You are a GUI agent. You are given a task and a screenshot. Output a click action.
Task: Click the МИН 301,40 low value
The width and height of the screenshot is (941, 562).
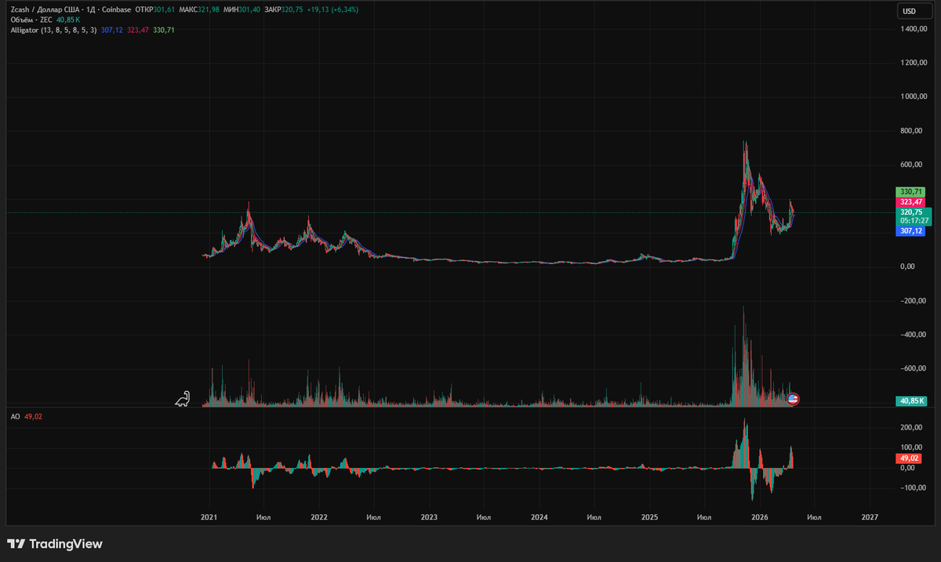click(242, 10)
